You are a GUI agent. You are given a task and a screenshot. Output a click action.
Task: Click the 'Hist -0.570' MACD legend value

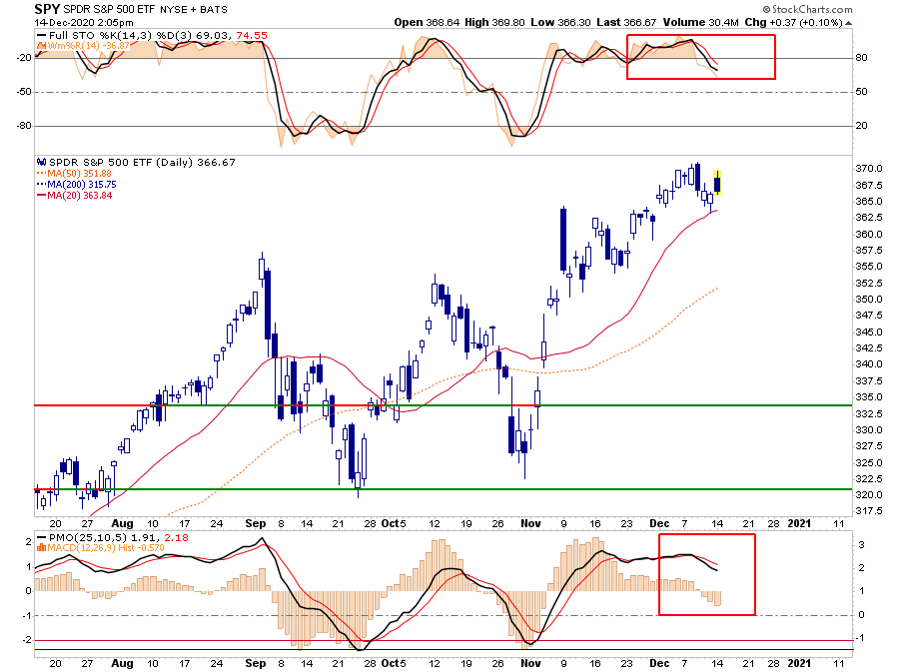click(141, 548)
